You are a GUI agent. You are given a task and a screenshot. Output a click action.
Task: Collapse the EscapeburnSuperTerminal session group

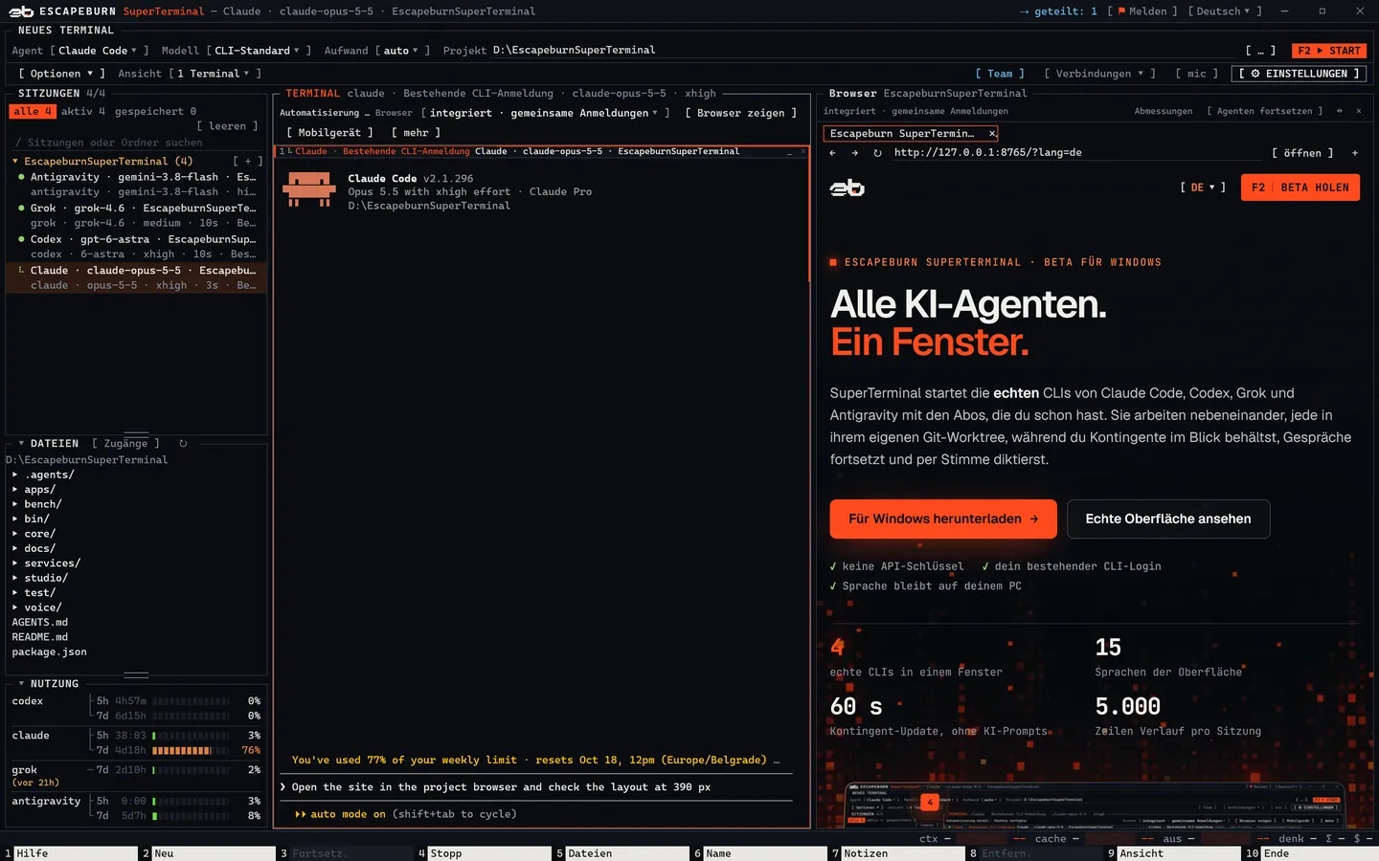[15, 162]
